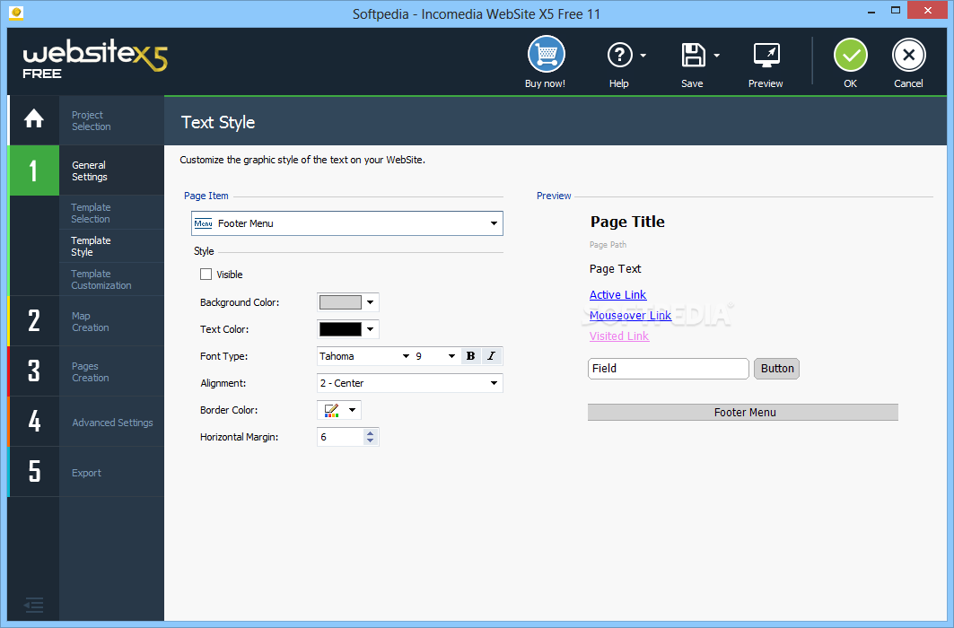
Task: Select Template Style sub-item
Action: [x=91, y=246]
